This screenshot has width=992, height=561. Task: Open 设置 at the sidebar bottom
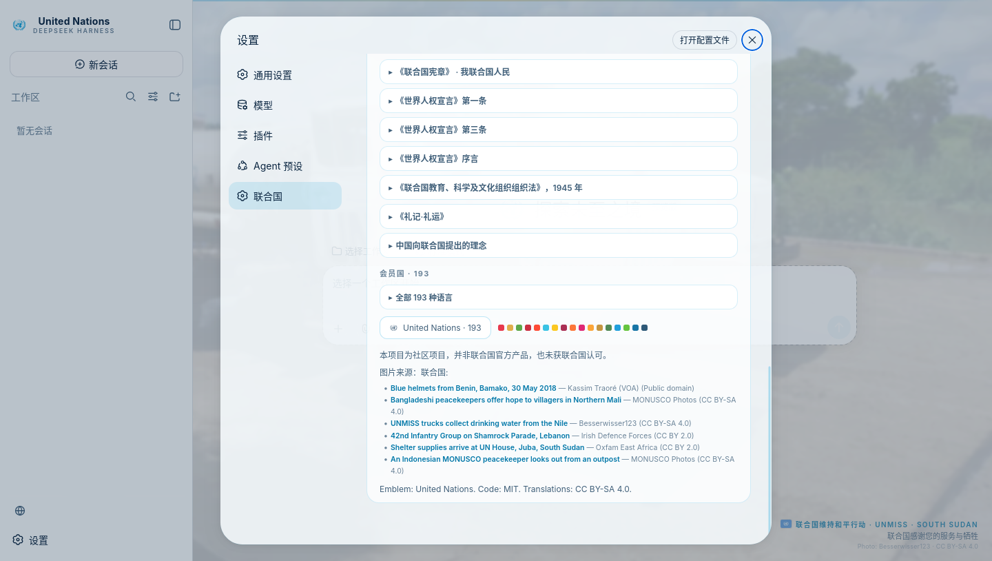[30, 540]
